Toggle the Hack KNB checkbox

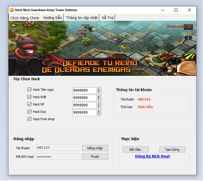(29, 97)
